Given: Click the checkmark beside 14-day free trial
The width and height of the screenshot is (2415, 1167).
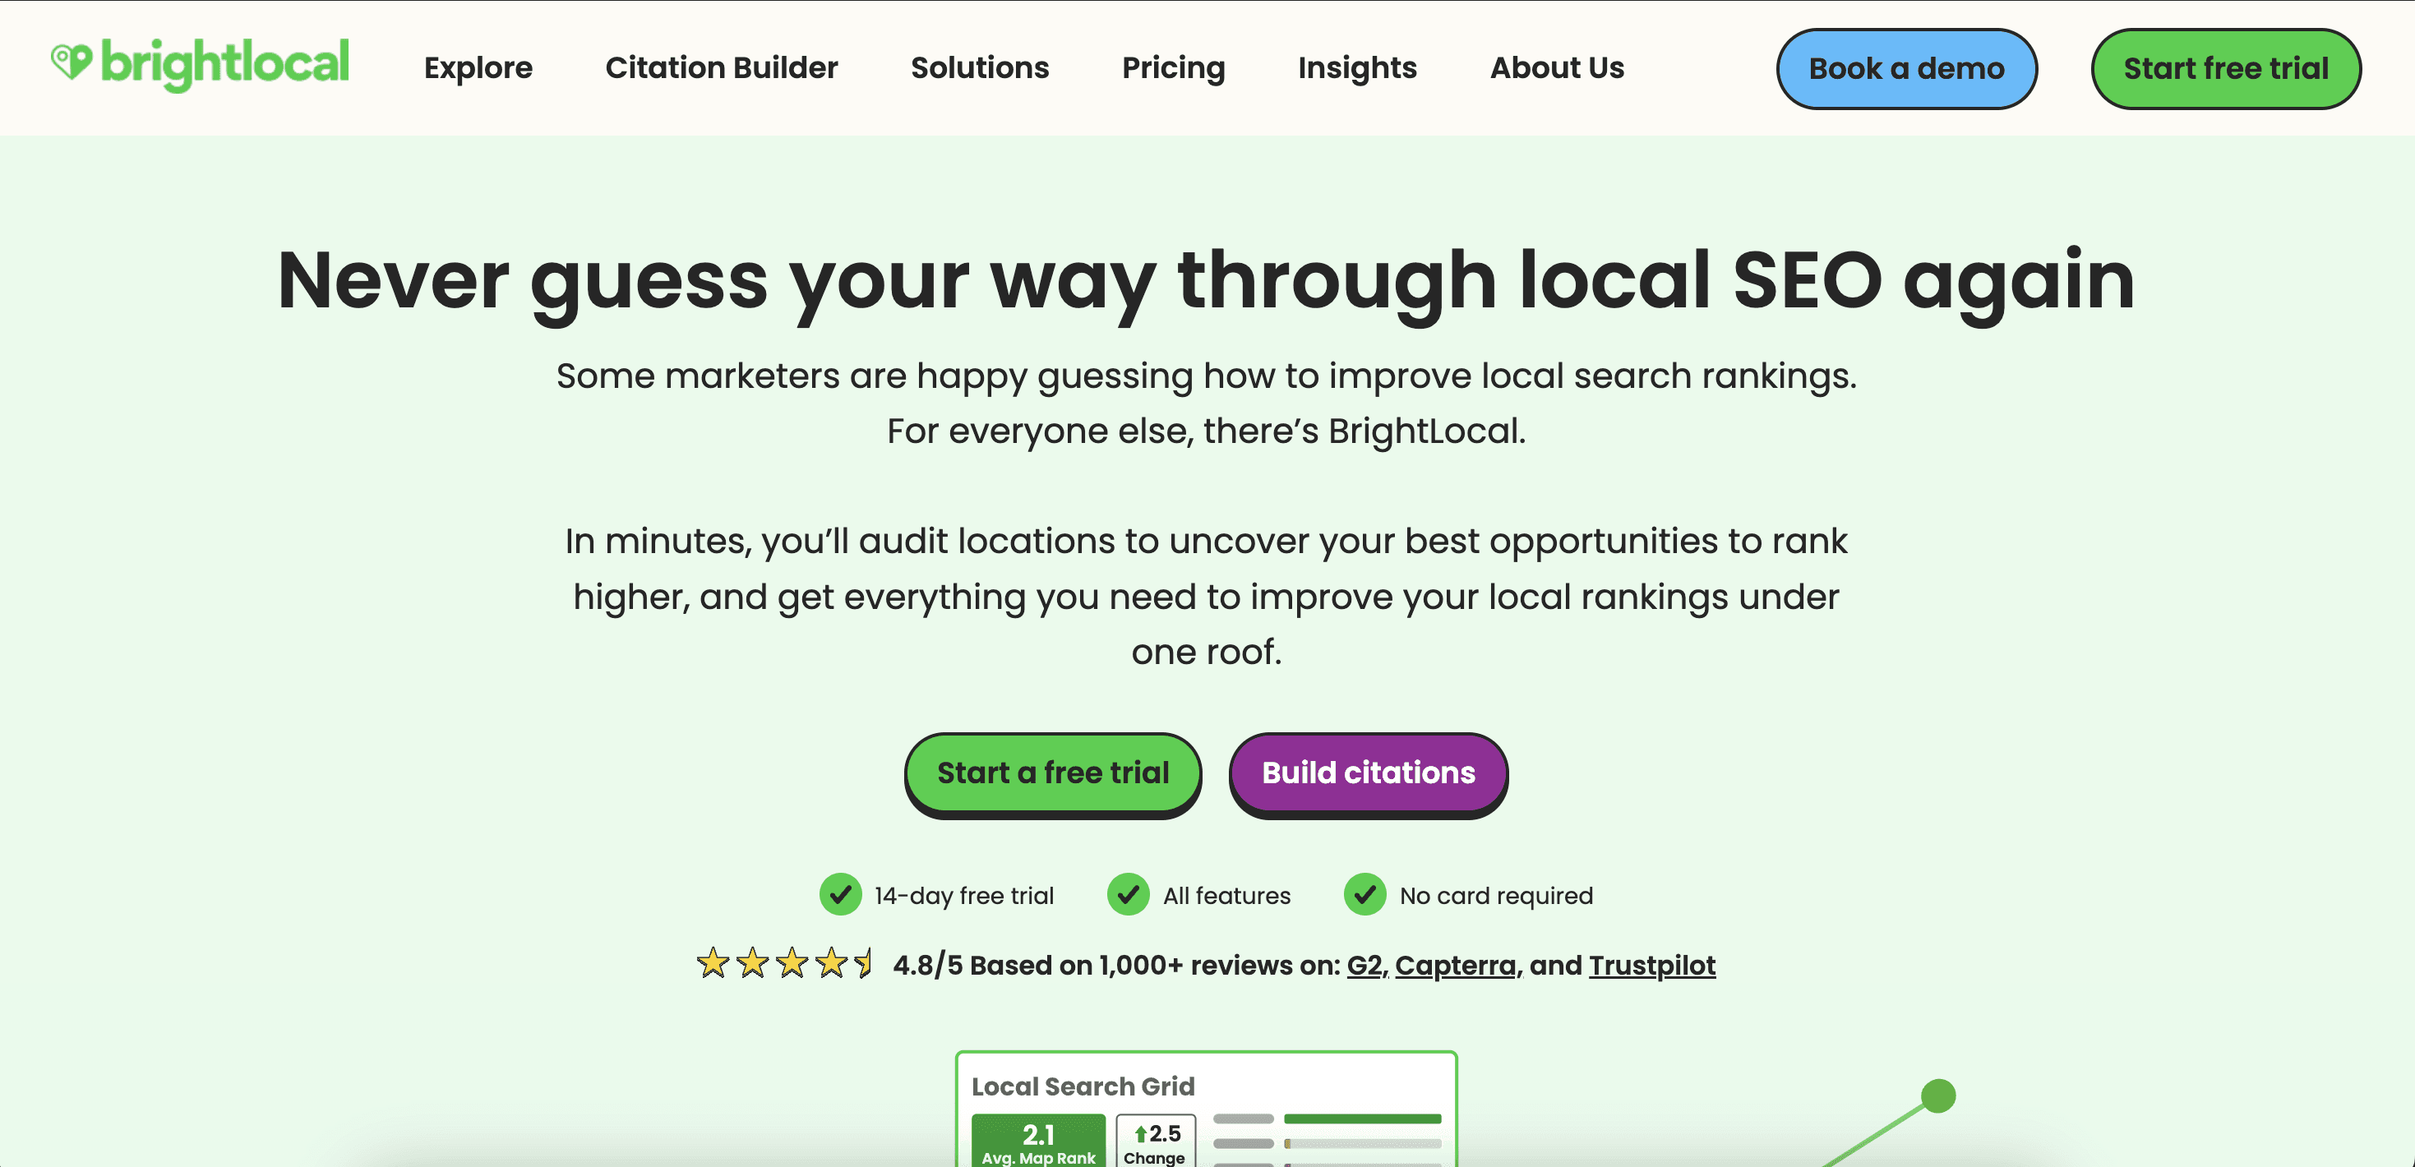Looking at the screenshot, I should 839,894.
